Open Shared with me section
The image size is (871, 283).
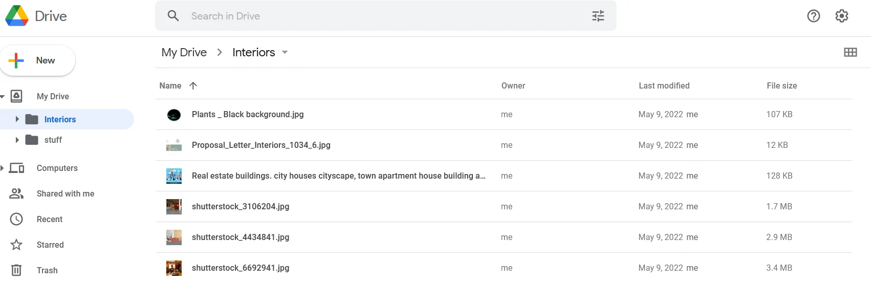(x=66, y=193)
